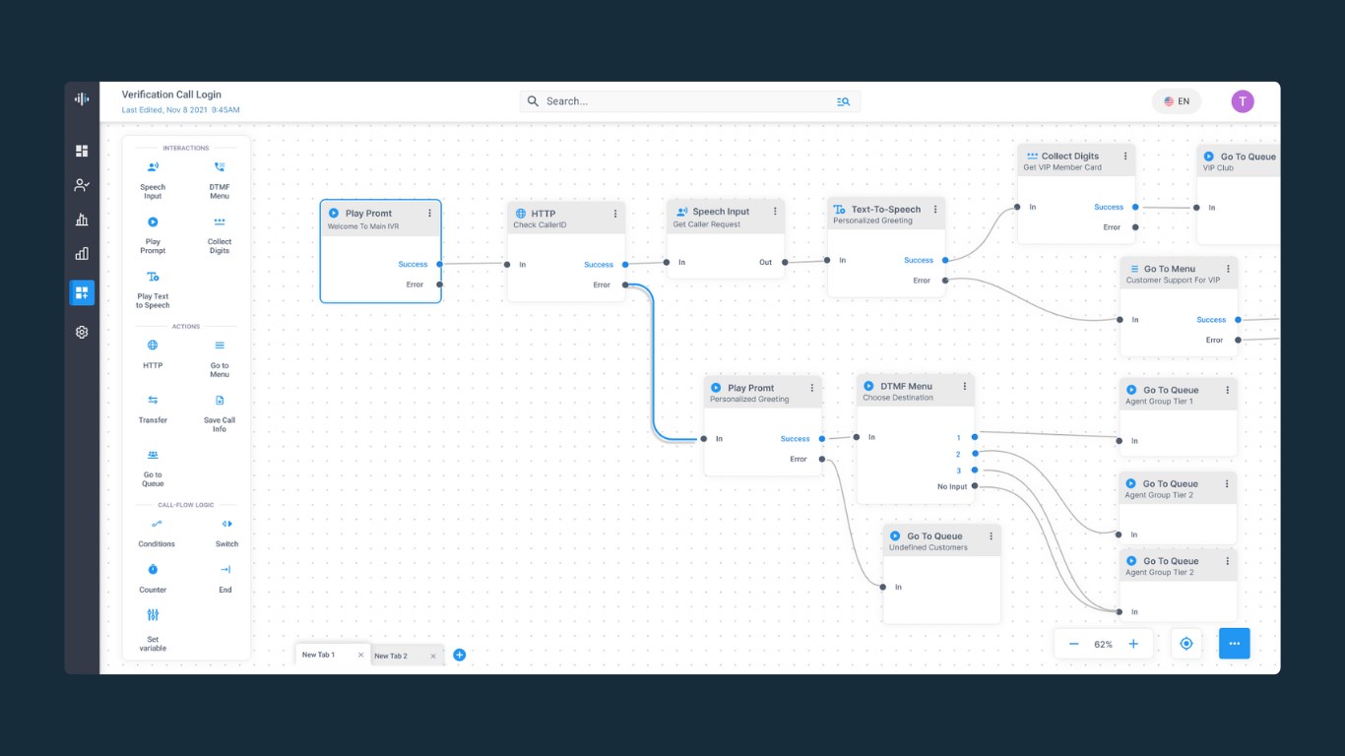This screenshot has height=756, width=1345.
Task: Click the Verification Call Login title
Action: coord(171,94)
